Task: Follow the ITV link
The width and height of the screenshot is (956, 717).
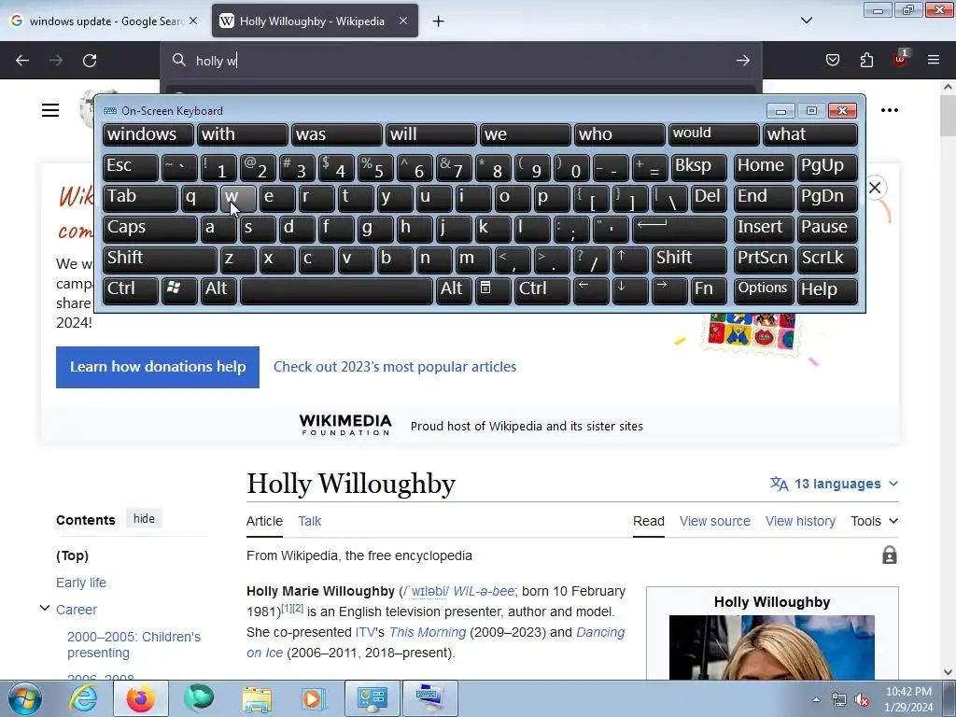Action: pos(365,632)
